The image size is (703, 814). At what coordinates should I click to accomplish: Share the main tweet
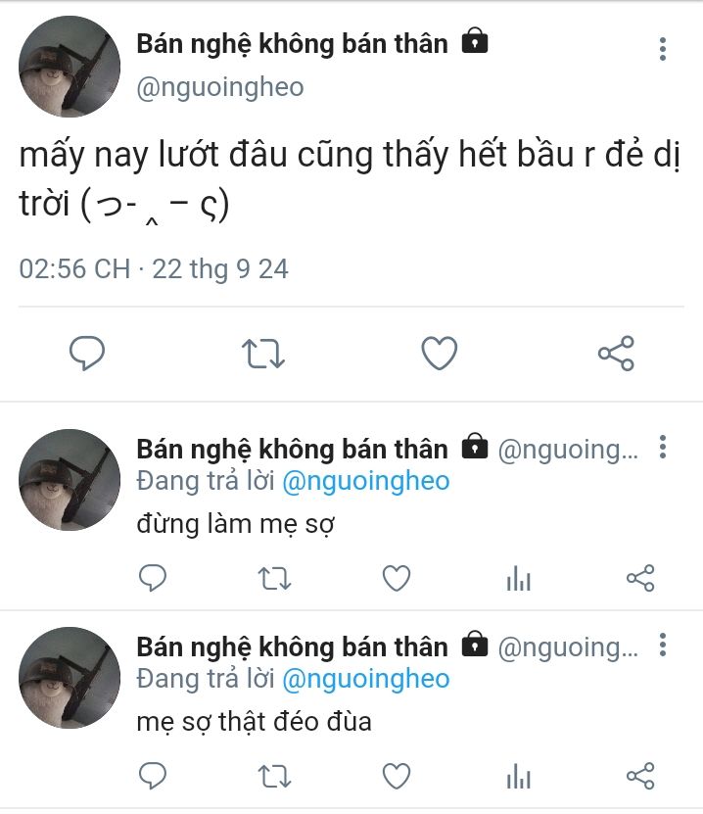click(x=616, y=353)
